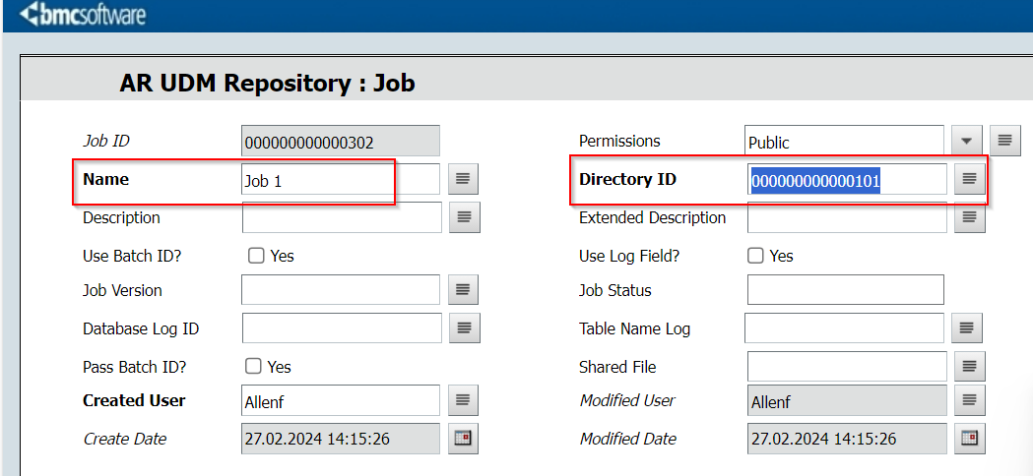Open the expand editor beside Directory ID
Viewport: 1033px width, 476px height.
coord(969,179)
